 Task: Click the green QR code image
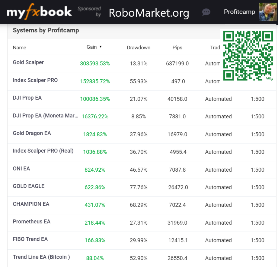pyautogui.click(x=248, y=56)
